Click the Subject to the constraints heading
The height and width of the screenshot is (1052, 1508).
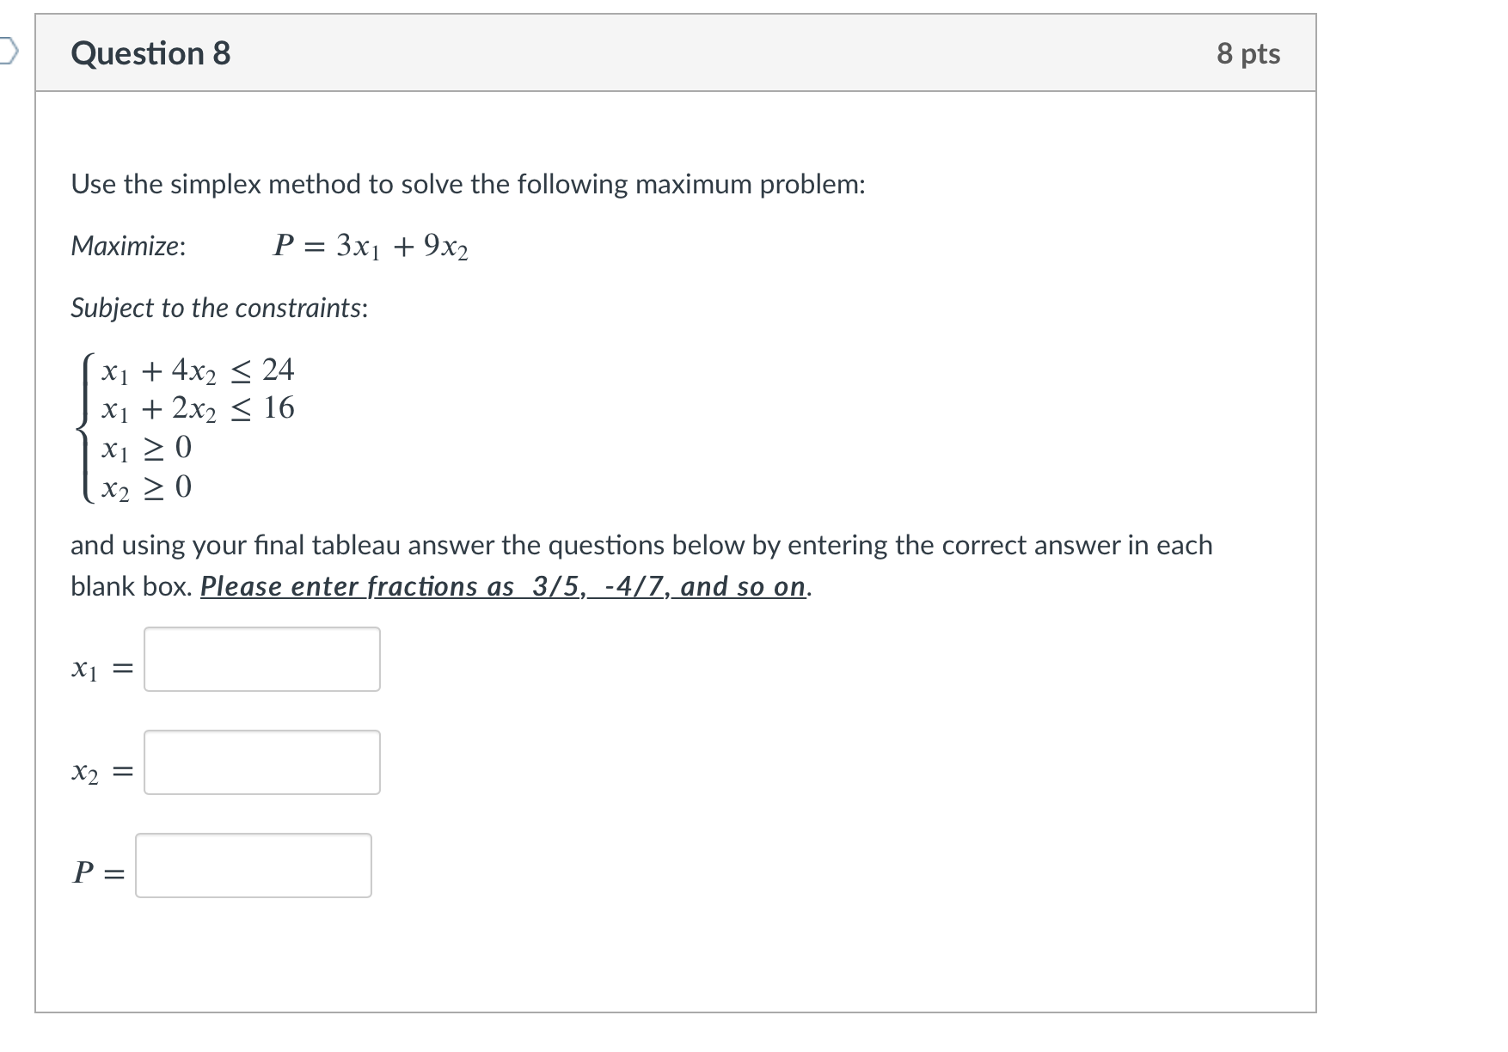(219, 308)
